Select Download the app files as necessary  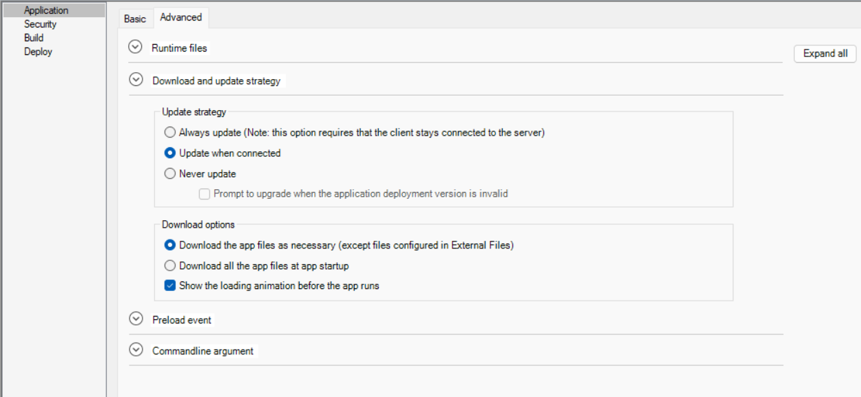click(x=170, y=244)
